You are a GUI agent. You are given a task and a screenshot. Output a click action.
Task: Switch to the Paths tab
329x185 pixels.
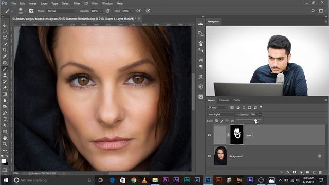point(236,100)
